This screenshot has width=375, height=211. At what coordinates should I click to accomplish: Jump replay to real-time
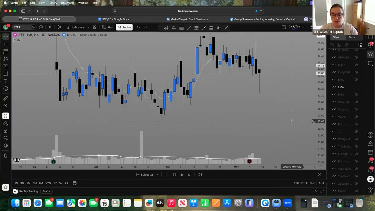(200, 175)
